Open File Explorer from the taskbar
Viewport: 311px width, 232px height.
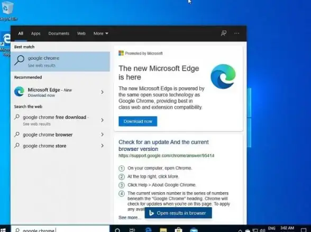[x=163, y=230]
